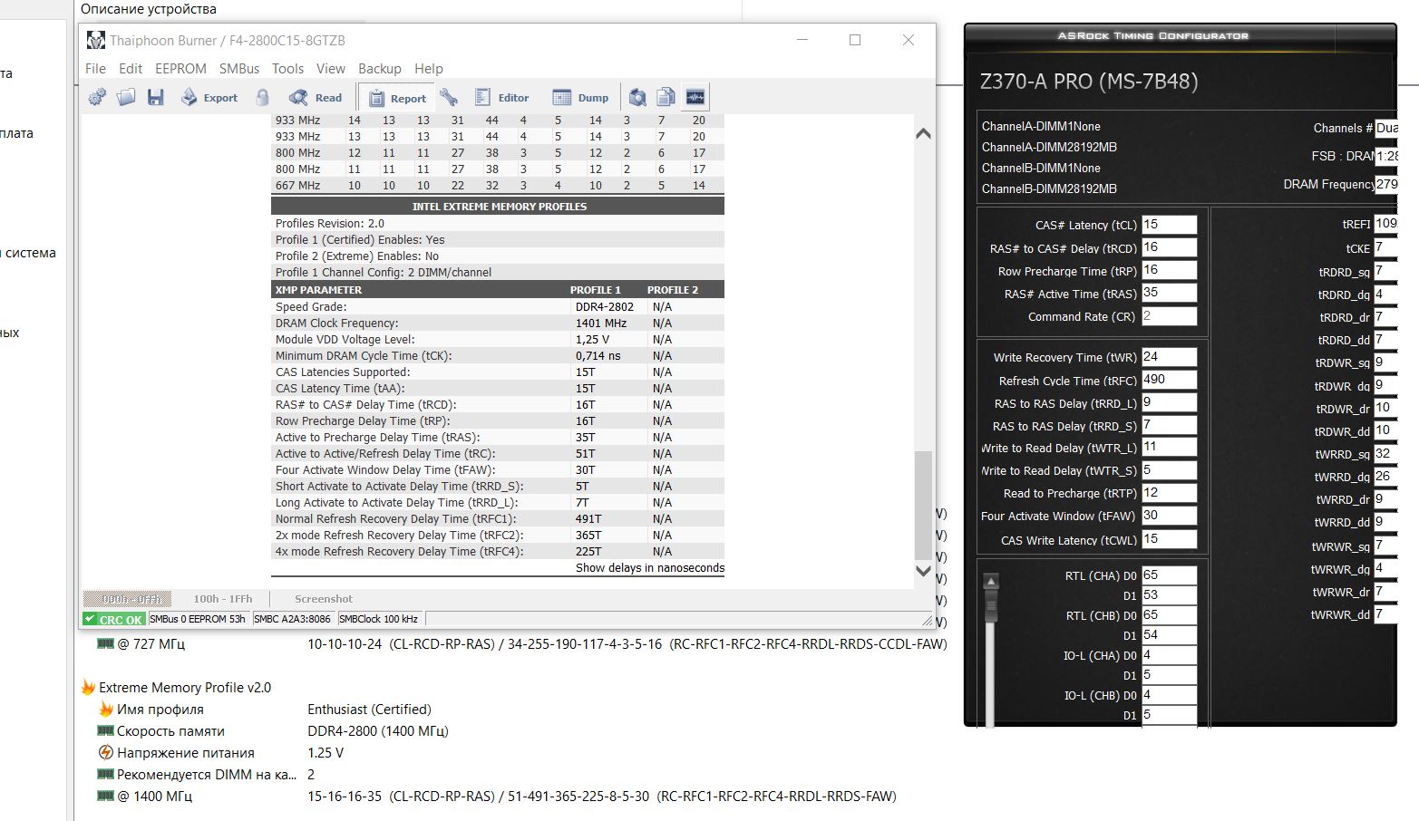Screen dimensions: 1419x821
Task: Save the dump with the floppy disk icon
Action: click(x=156, y=97)
